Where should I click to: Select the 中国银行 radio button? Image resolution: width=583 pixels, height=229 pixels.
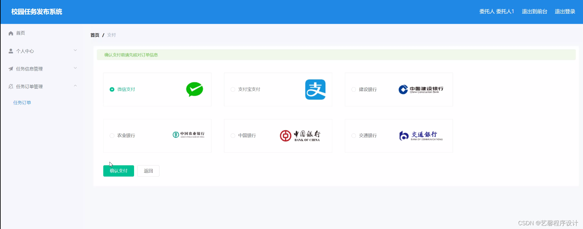[x=233, y=136]
